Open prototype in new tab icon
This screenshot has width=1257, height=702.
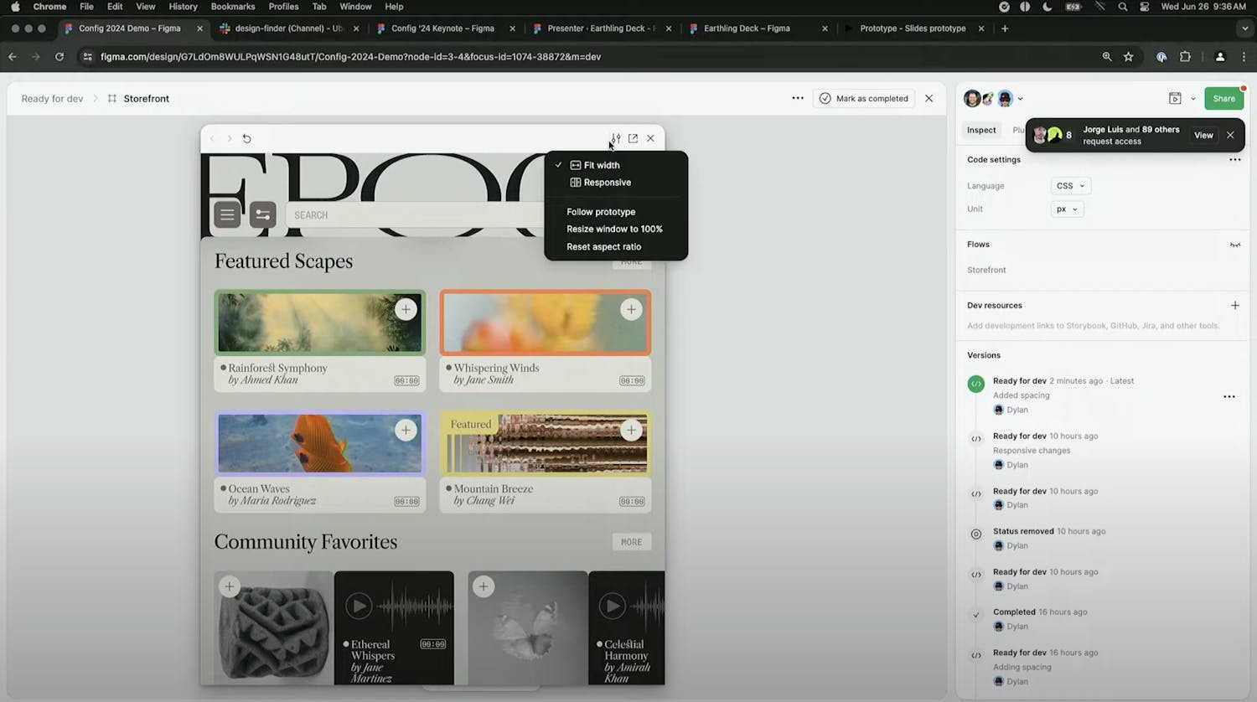(x=633, y=138)
